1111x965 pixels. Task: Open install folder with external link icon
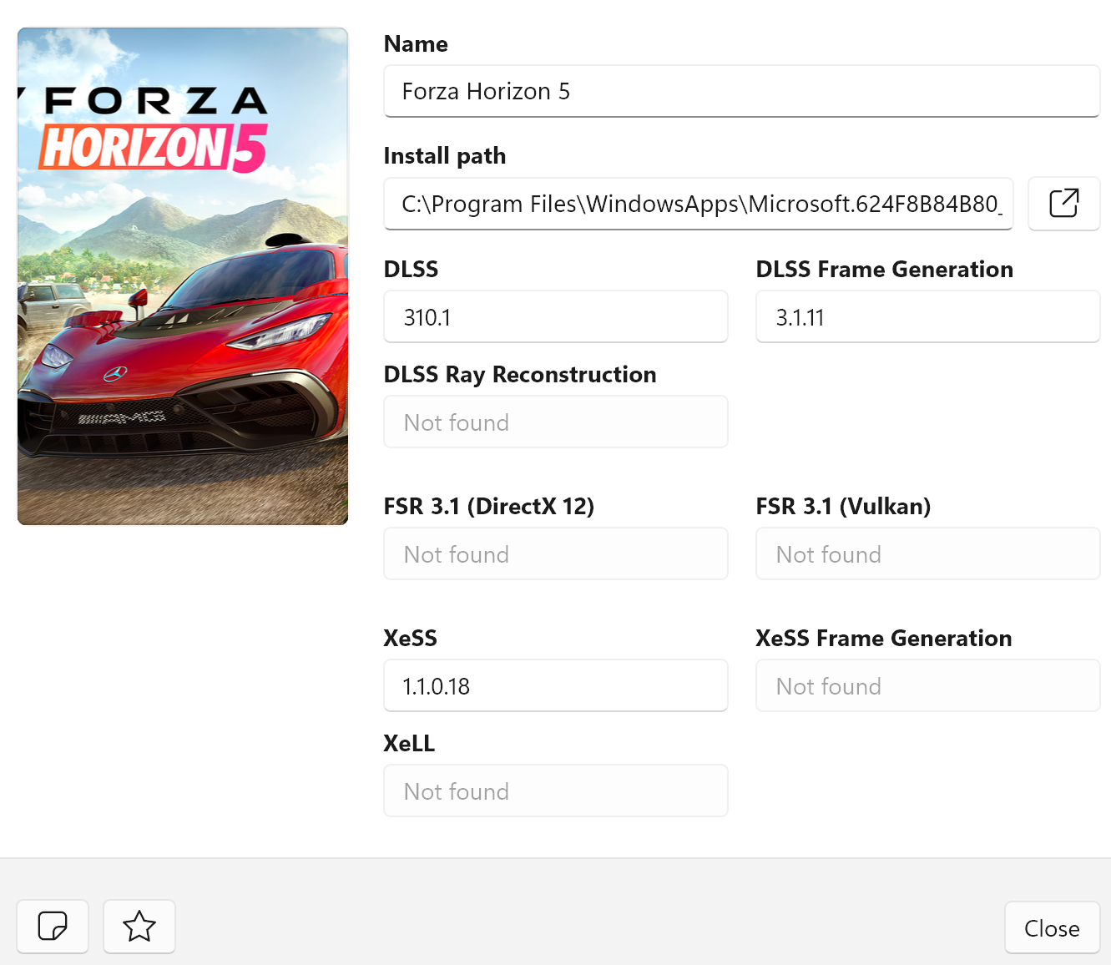[x=1063, y=204]
